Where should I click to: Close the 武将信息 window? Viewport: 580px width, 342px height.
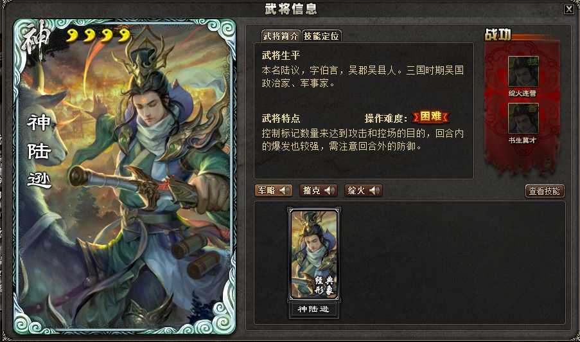point(569,9)
